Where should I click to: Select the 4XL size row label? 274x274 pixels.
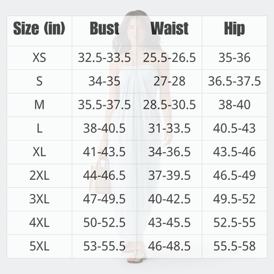(40, 223)
